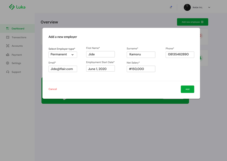Click the Surname field with Kamoru
Screen dimensions: 227x161
141,55
